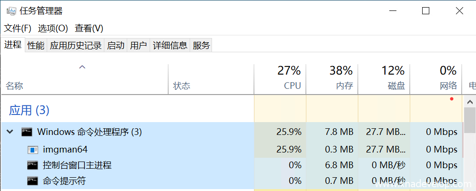Open the 选项(O) menu
476x191 pixels.
tap(53, 29)
